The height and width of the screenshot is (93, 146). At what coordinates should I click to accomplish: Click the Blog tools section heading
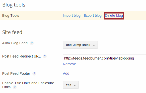tap(14, 5)
